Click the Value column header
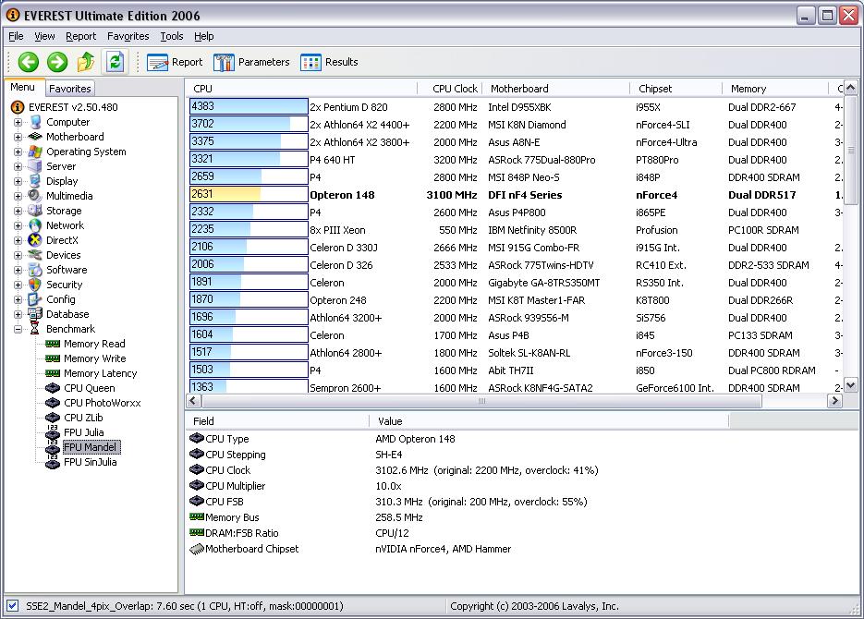This screenshot has width=864, height=619. (549, 420)
